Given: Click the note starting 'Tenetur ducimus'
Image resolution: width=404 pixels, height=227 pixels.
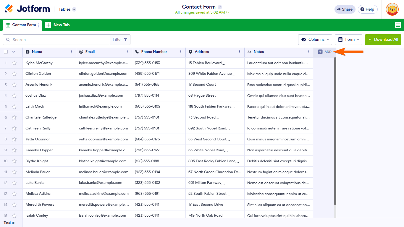Looking at the screenshot, I should coord(279,117).
